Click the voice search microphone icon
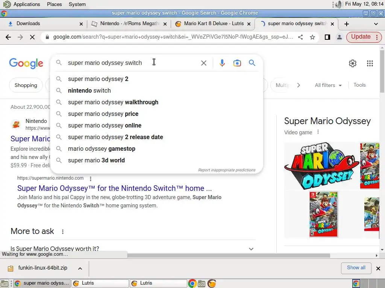The width and height of the screenshot is (385, 288). pyautogui.click(x=222, y=63)
